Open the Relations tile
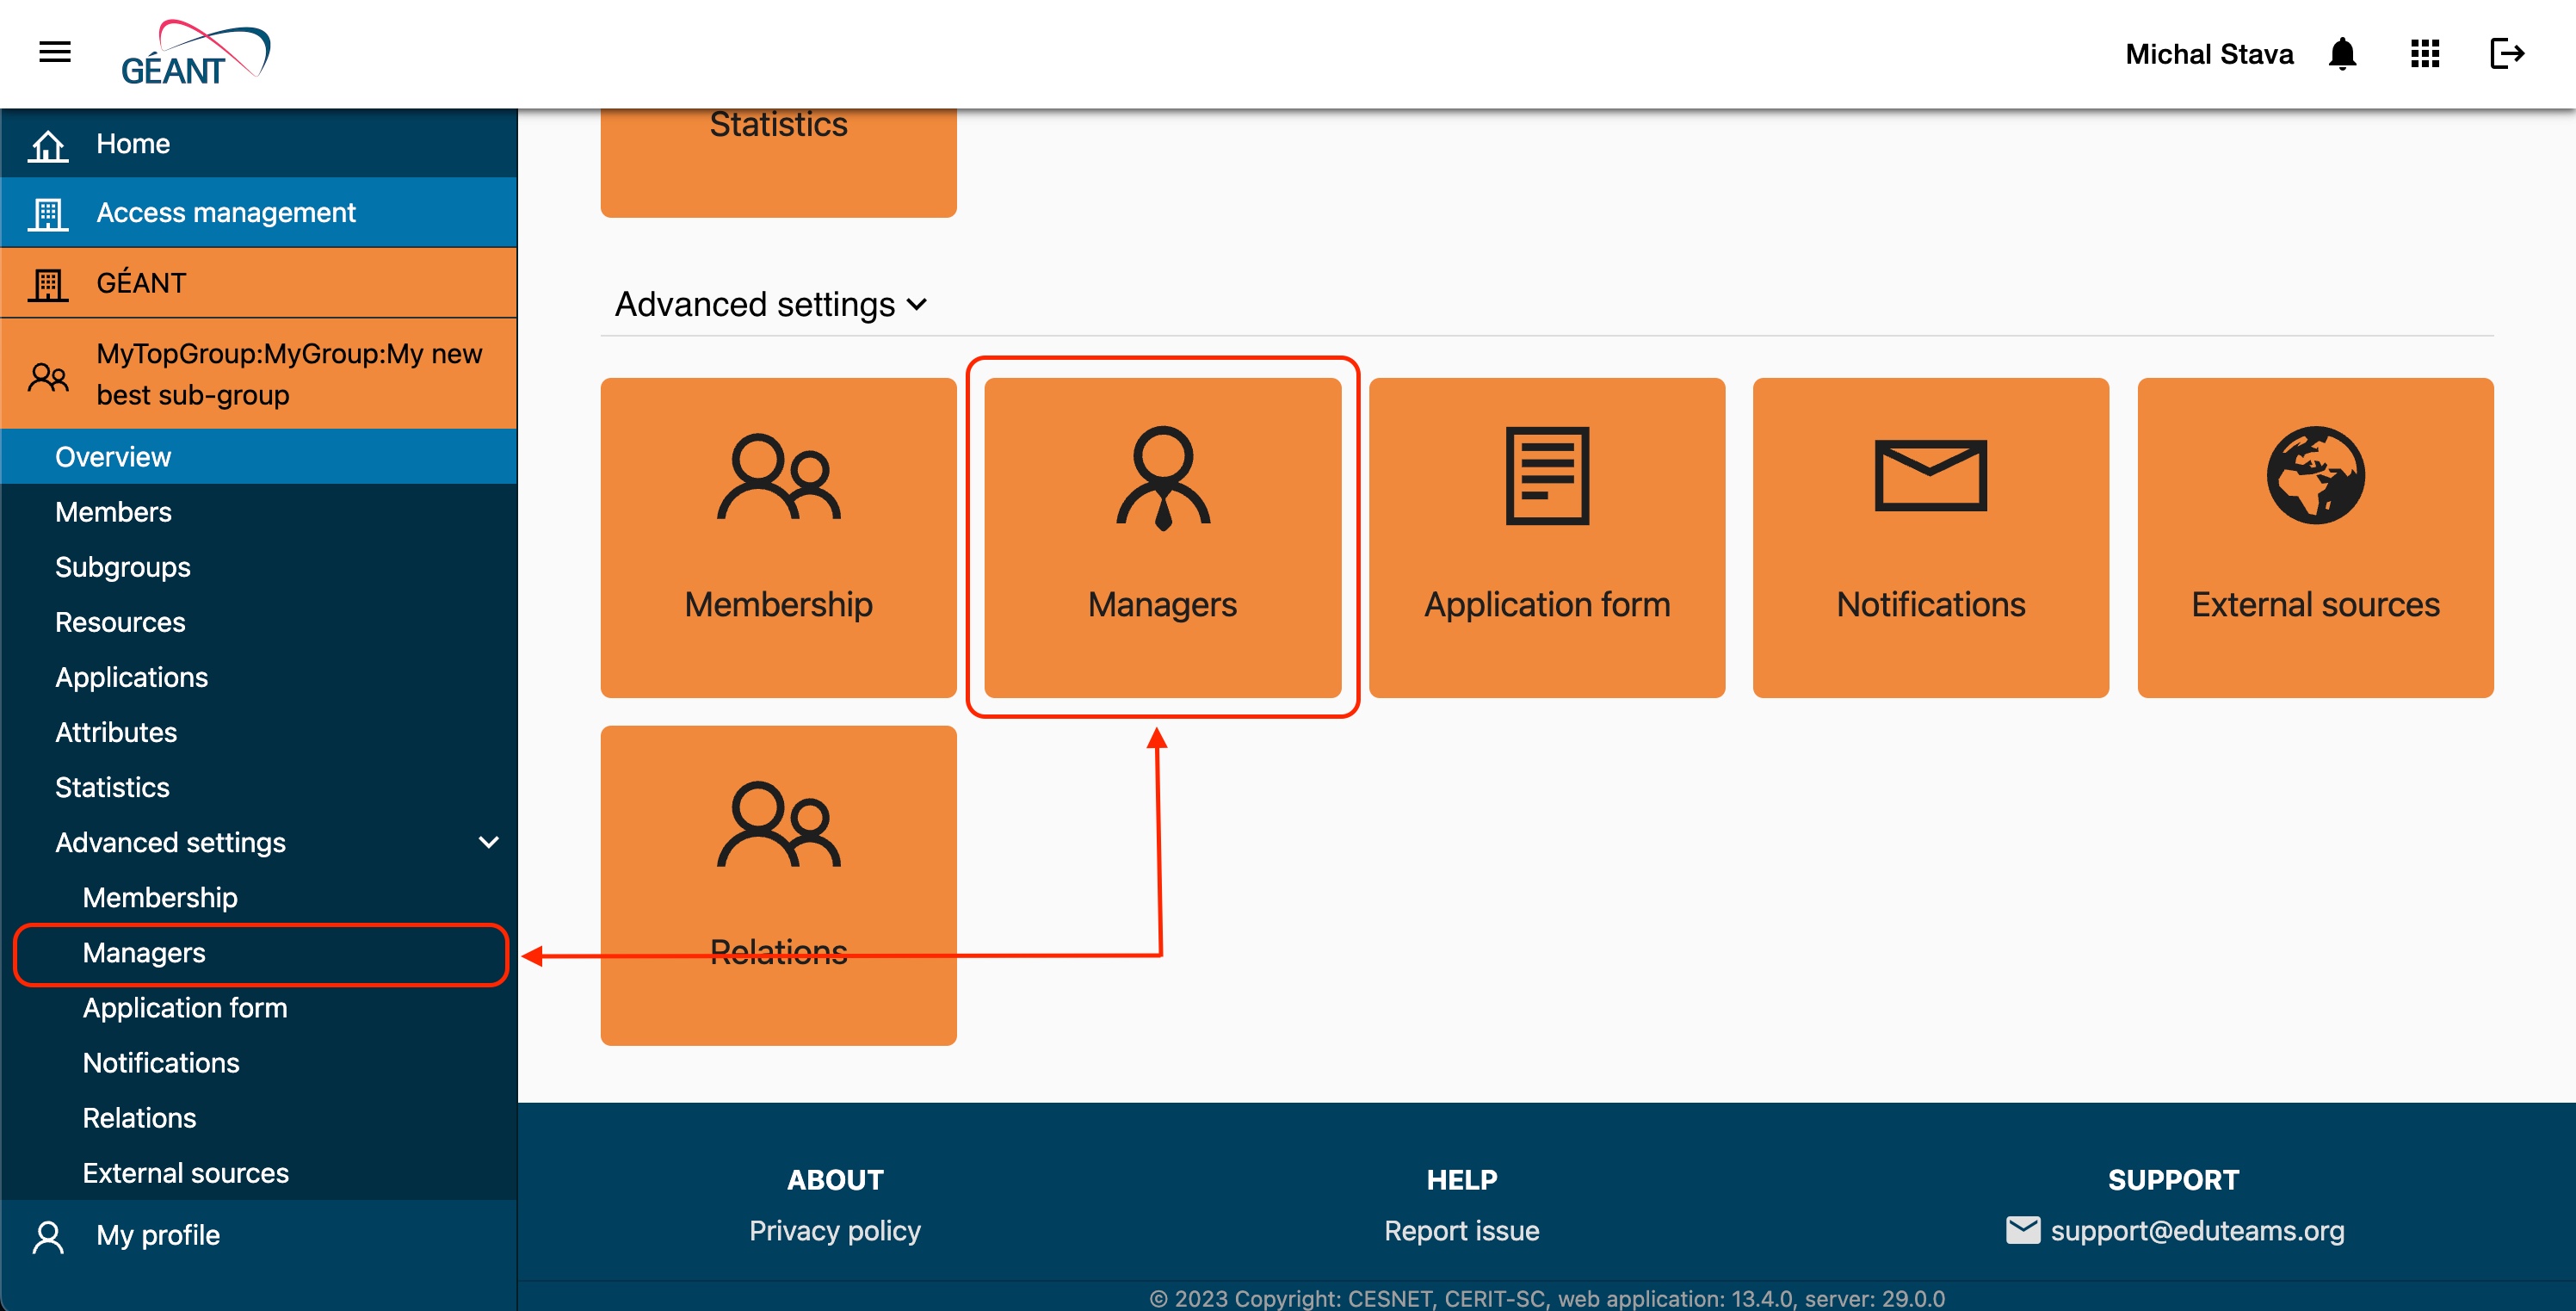 (778, 885)
